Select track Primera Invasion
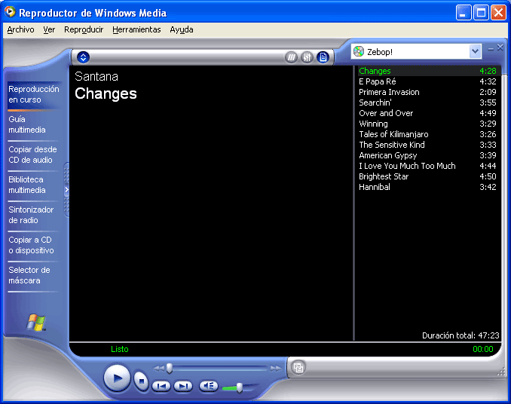The width and height of the screenshot is (511, 404). point(427,92)
